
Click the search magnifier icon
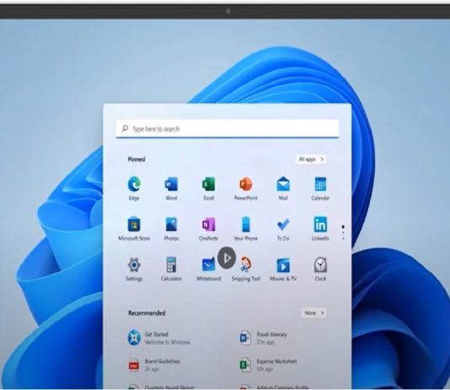coord(125,128)
